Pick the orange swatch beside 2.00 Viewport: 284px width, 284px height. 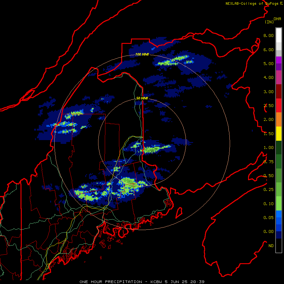[x=279, y=120]
